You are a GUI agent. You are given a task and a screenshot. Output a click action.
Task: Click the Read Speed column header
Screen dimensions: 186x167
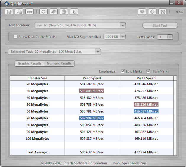pyautogui.click(x=92, y=78)
